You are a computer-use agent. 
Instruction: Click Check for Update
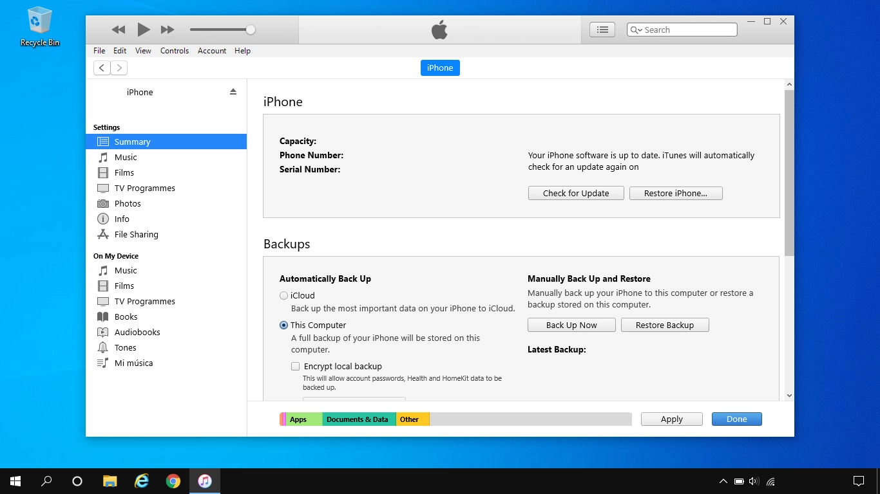pyautogui.click(x=575, y=193)
